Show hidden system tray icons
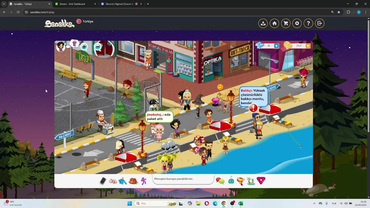This screenshot has width=370, height=208. 314,203
